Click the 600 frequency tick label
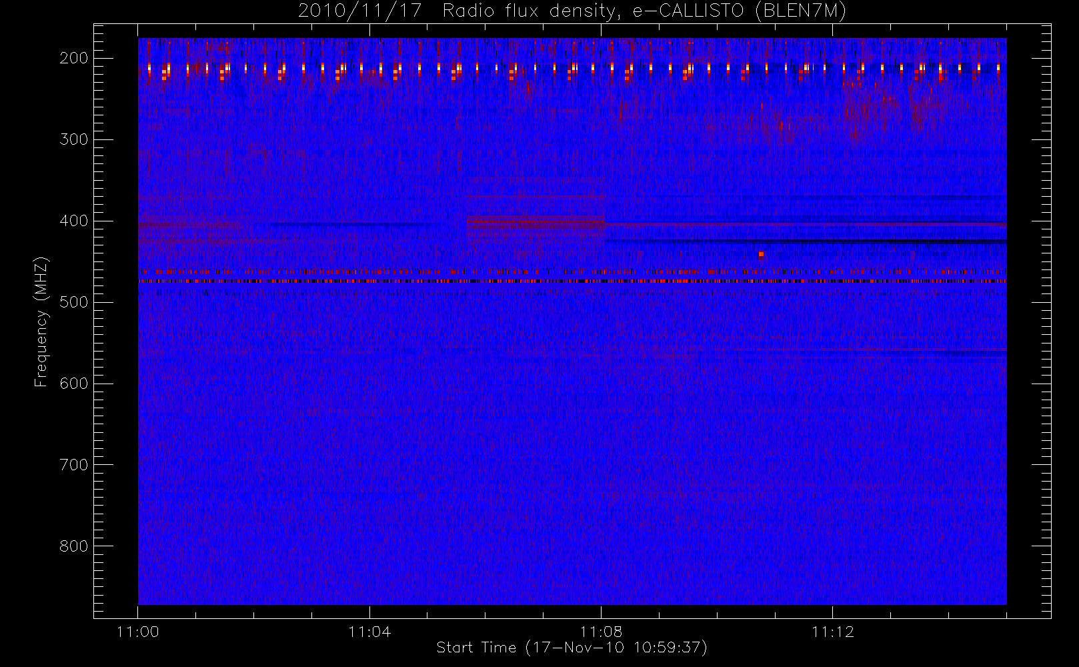 click(74, 384)
